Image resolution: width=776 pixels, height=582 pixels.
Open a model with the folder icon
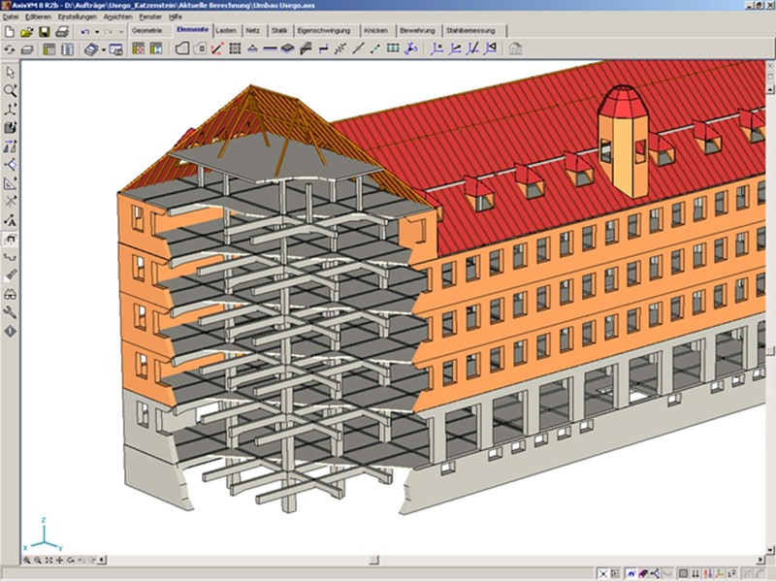[x=27, y=32]
